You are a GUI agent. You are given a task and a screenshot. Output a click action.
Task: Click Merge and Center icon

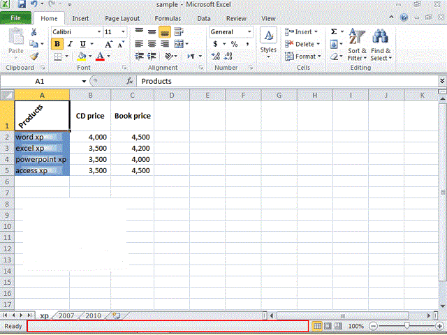point(179,44)
